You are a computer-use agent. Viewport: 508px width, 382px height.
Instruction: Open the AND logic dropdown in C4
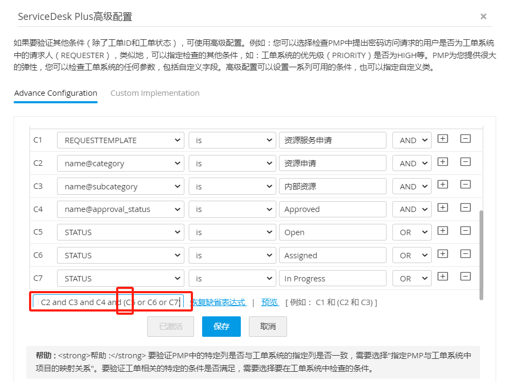tap(412, 209)
